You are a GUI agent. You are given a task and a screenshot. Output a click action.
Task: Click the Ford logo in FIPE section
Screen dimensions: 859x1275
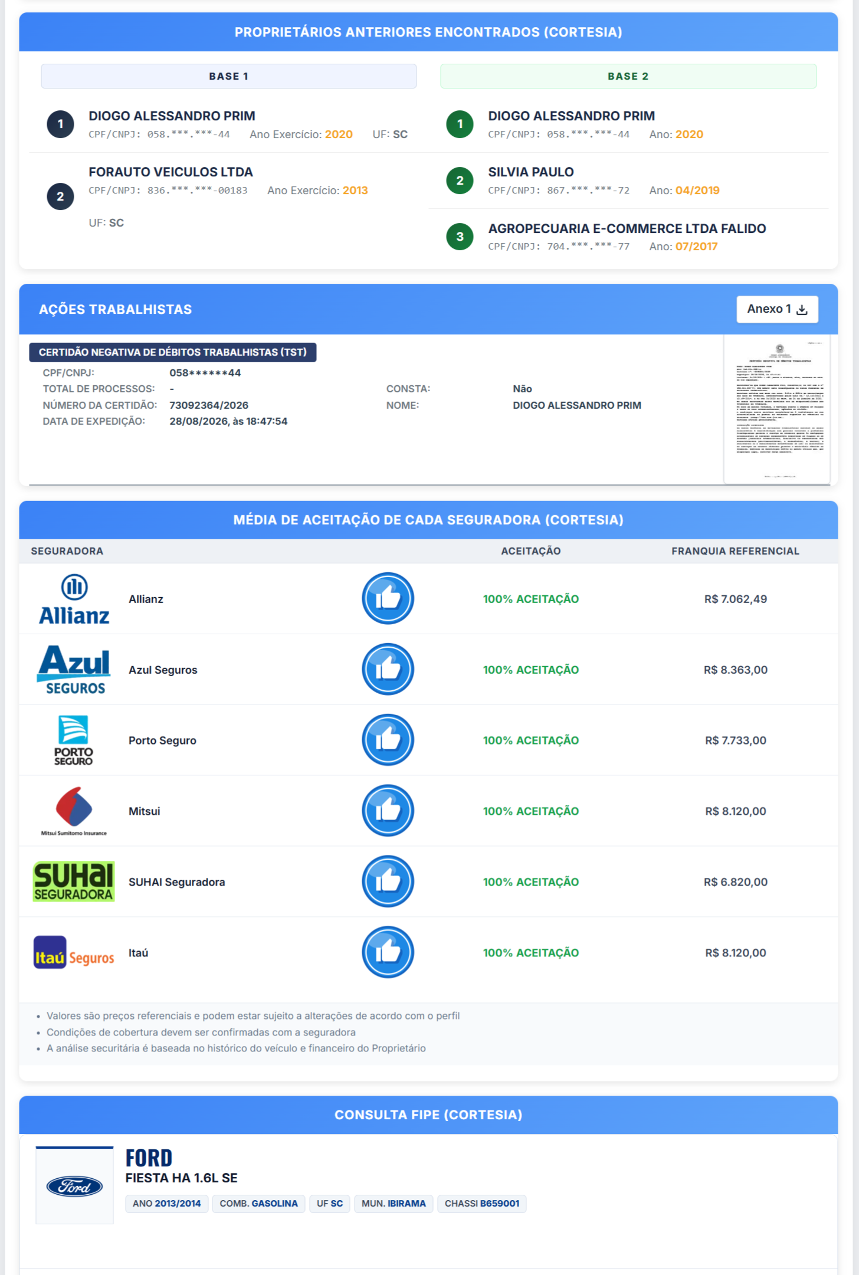coord(74,1186)
